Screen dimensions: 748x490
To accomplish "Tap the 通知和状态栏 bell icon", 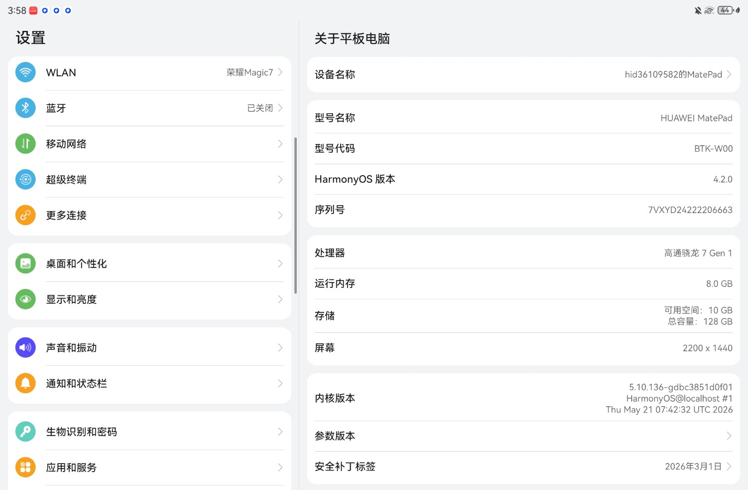I will [25, 383].
